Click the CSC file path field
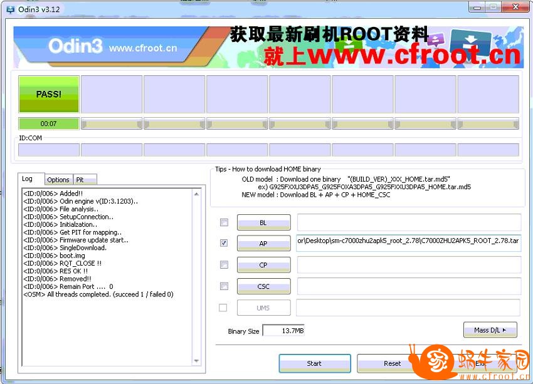This screenshot has width=533, height=384. pyautogui.click(x=409, y=286)
